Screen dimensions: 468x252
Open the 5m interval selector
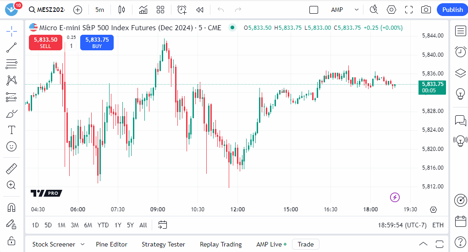pyautogui.click(x=99, y=10)
